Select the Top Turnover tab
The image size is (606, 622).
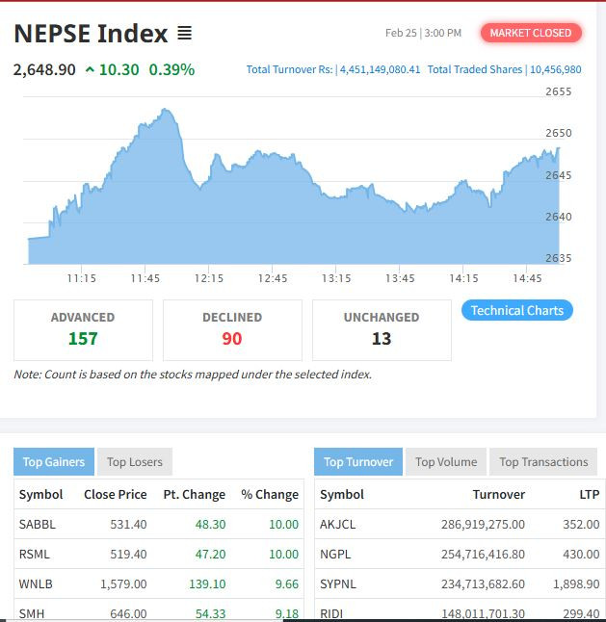click(358, 462)
